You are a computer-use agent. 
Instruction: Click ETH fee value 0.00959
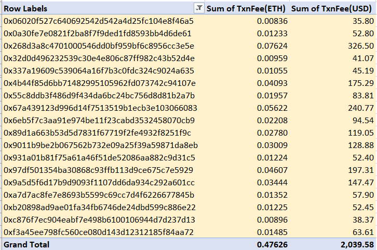[272, 58]
